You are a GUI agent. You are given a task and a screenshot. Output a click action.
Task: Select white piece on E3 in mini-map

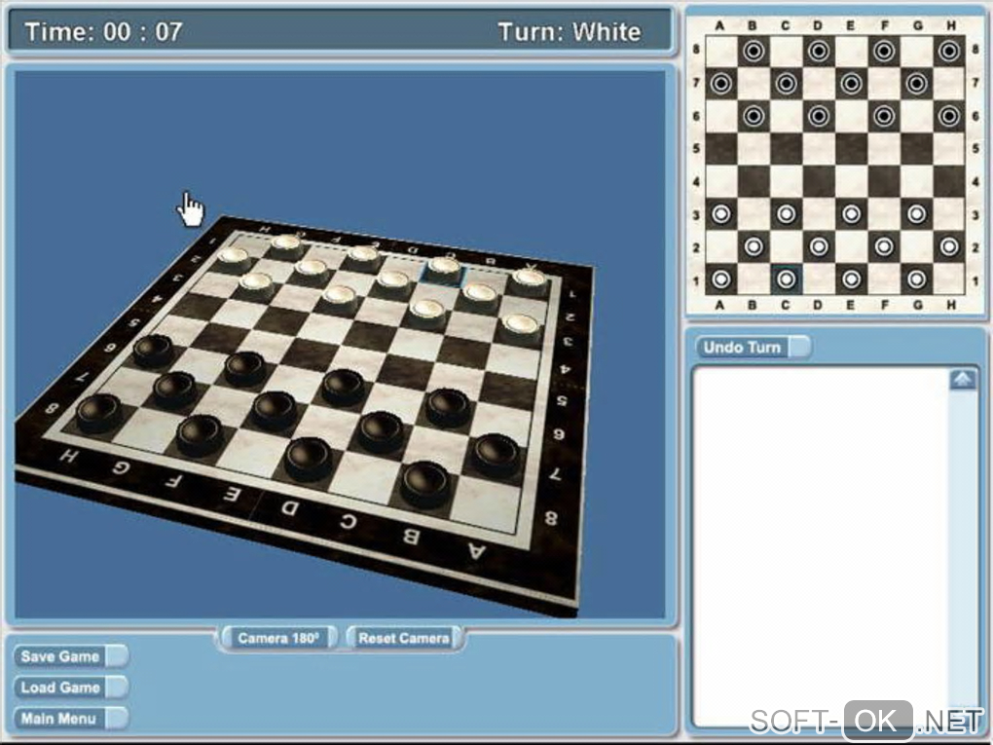tap(851, 213)
